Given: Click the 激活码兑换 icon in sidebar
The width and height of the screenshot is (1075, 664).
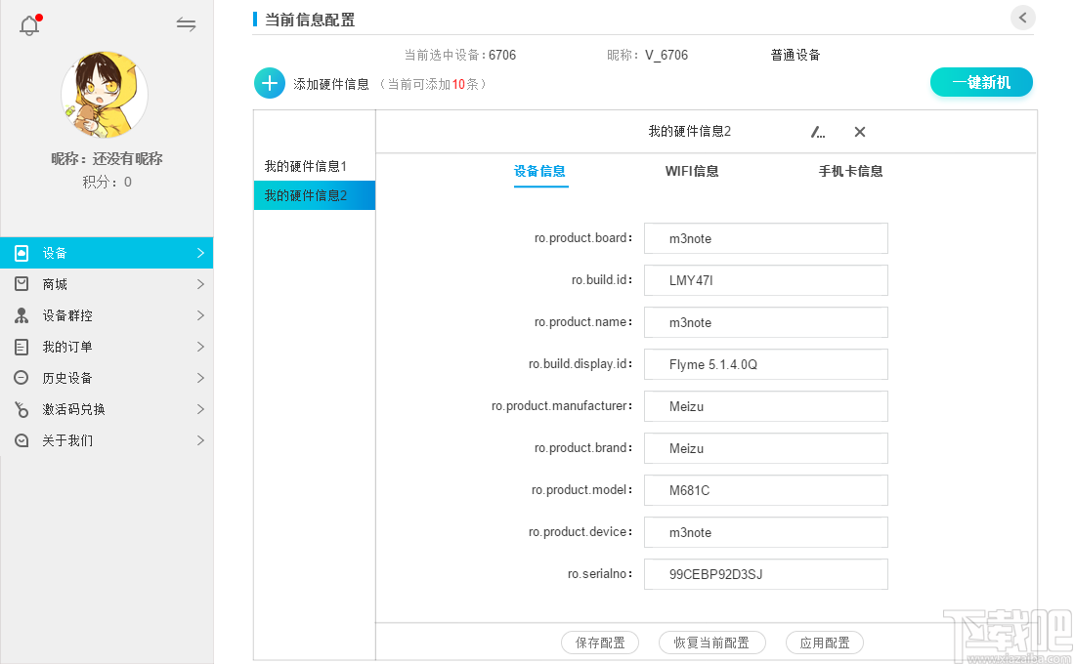Looking at the screenshot, I should coord(21,409).
